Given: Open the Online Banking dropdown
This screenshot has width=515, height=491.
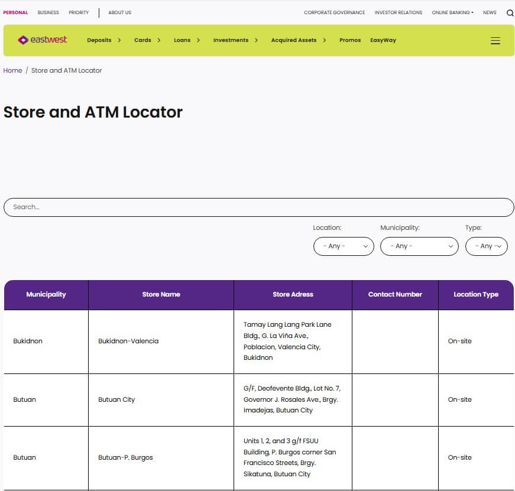Looking at the screenshot, I should [x=452, y=12].
